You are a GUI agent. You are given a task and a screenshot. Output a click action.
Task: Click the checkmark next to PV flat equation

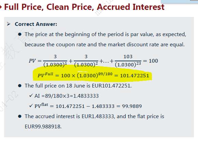(31, 106)
